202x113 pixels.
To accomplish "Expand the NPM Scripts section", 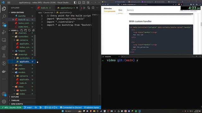I will (x=17, y=104).
